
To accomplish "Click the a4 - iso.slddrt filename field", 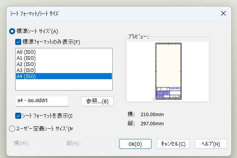I will 42,101.
